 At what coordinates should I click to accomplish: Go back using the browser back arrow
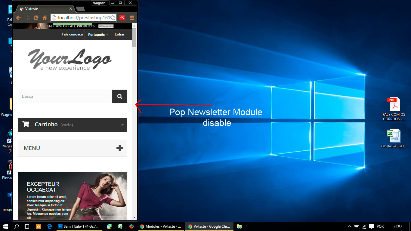[18, 18]
